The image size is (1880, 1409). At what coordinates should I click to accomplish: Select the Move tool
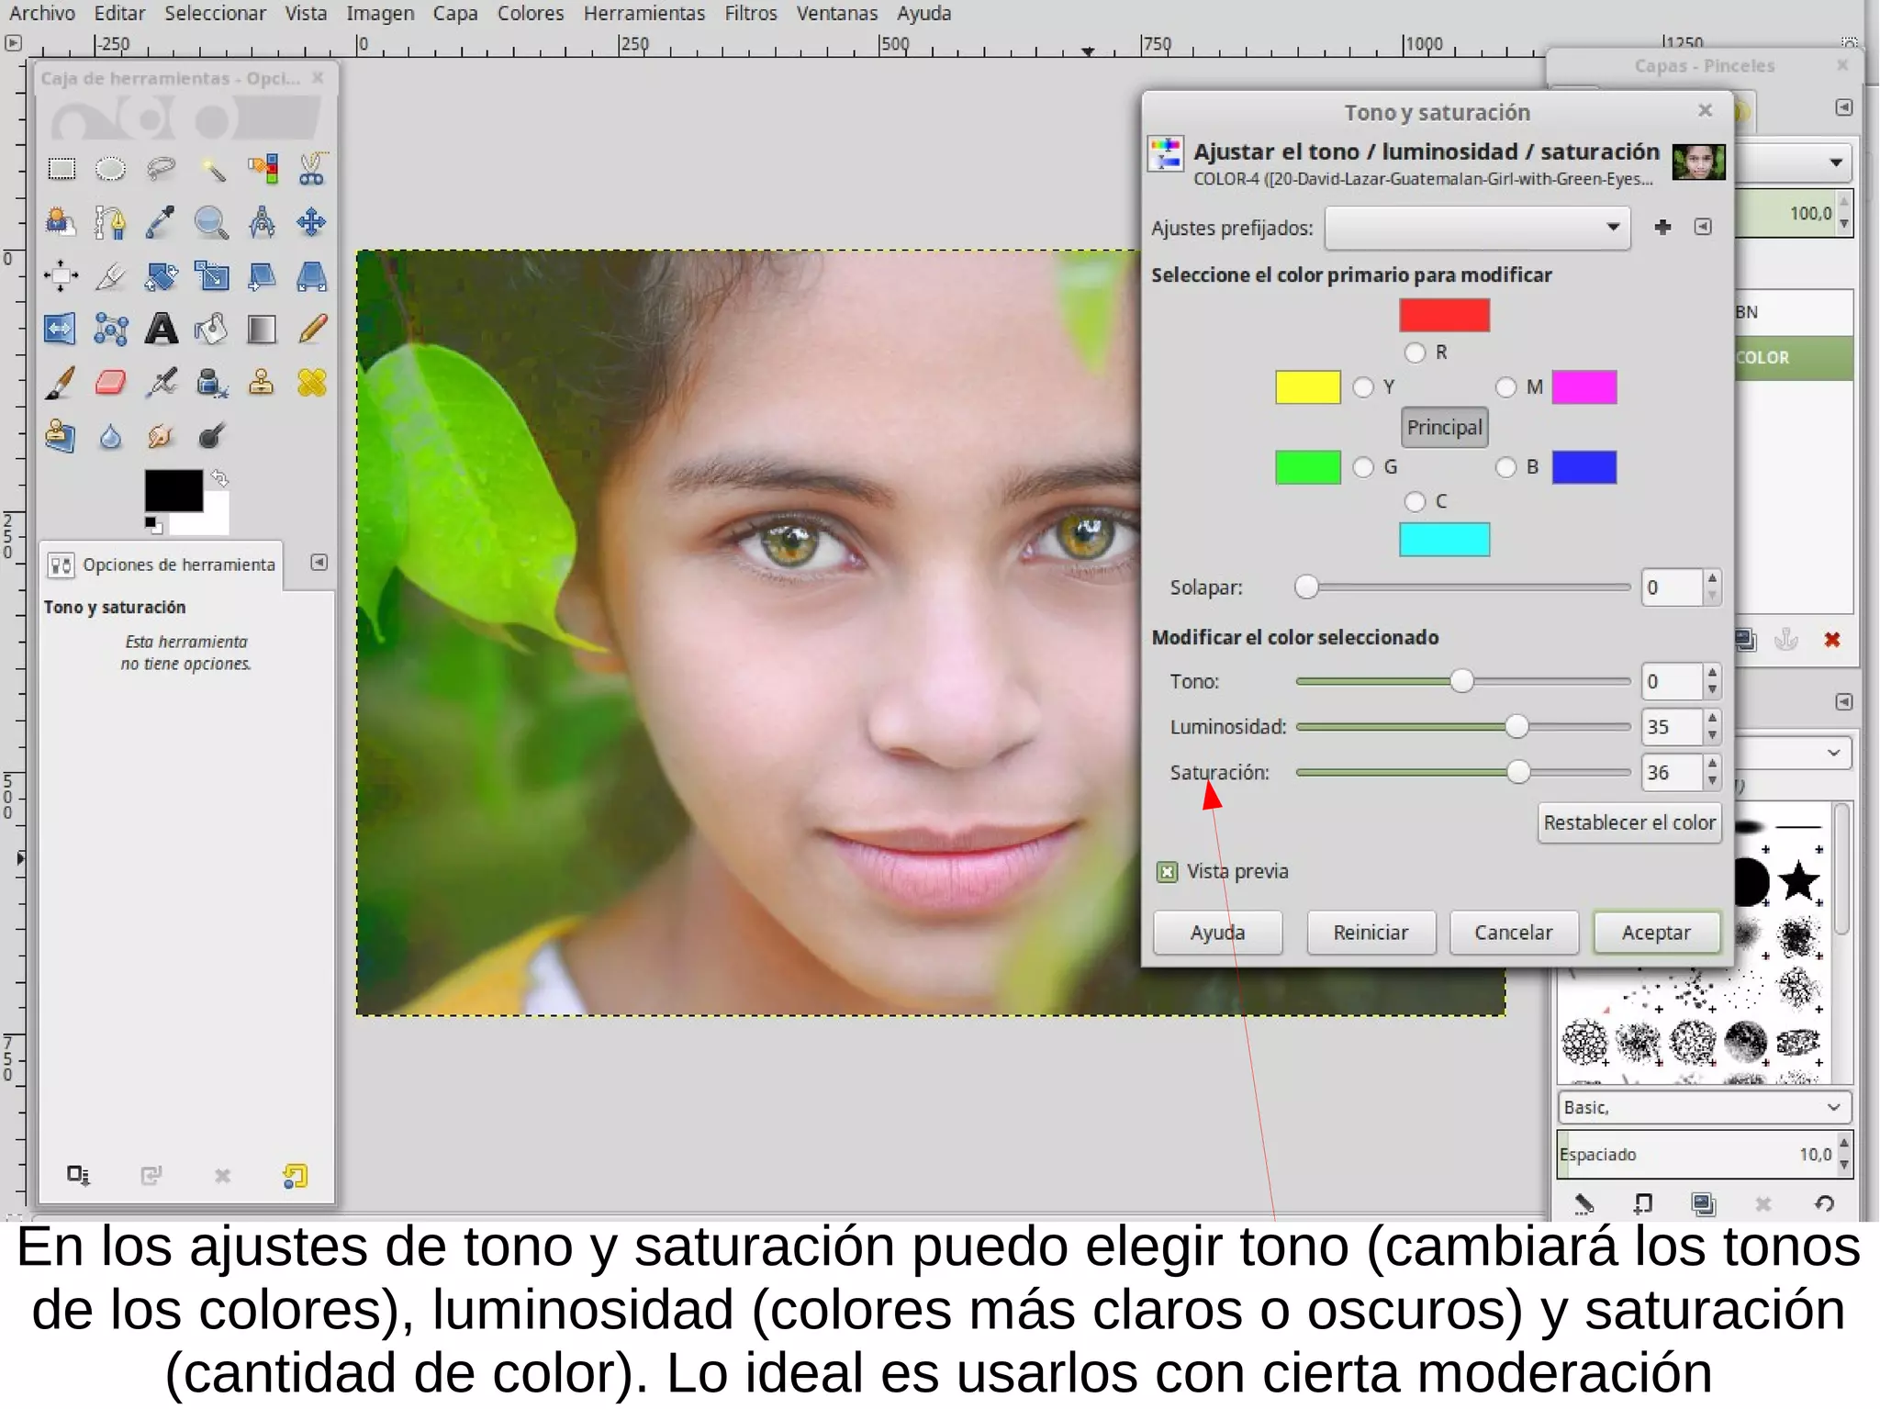(312, 222)
